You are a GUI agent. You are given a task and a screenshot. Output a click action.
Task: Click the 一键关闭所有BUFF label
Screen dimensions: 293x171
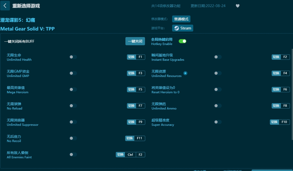(20, 41)
